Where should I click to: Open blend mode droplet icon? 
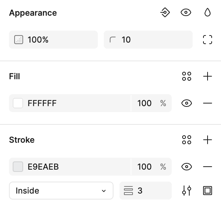tap(208, 13)
